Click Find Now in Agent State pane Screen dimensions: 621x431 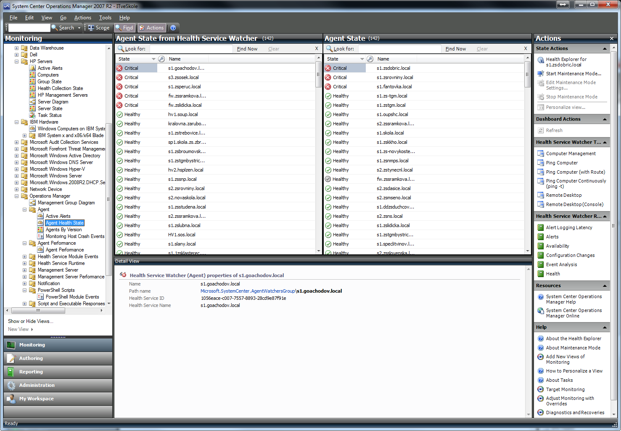pyautogui.click(x=456, y=49)
